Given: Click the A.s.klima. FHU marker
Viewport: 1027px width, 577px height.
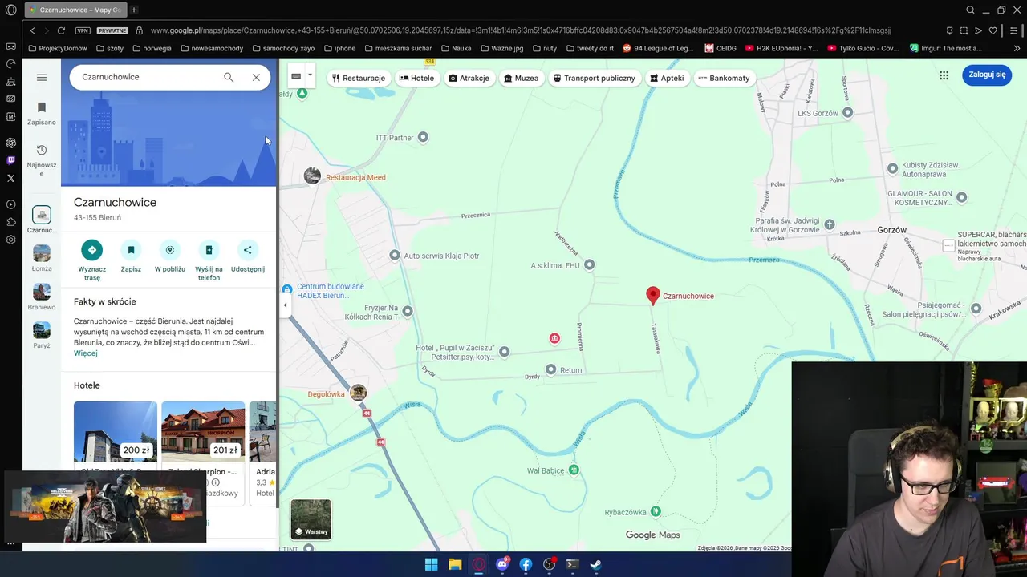Looking at the screenshot, I should coord(589,264).
